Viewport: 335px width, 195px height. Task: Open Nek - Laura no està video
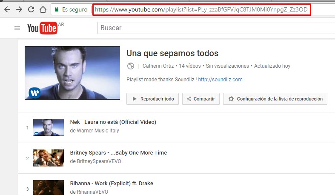click(113, 122)
